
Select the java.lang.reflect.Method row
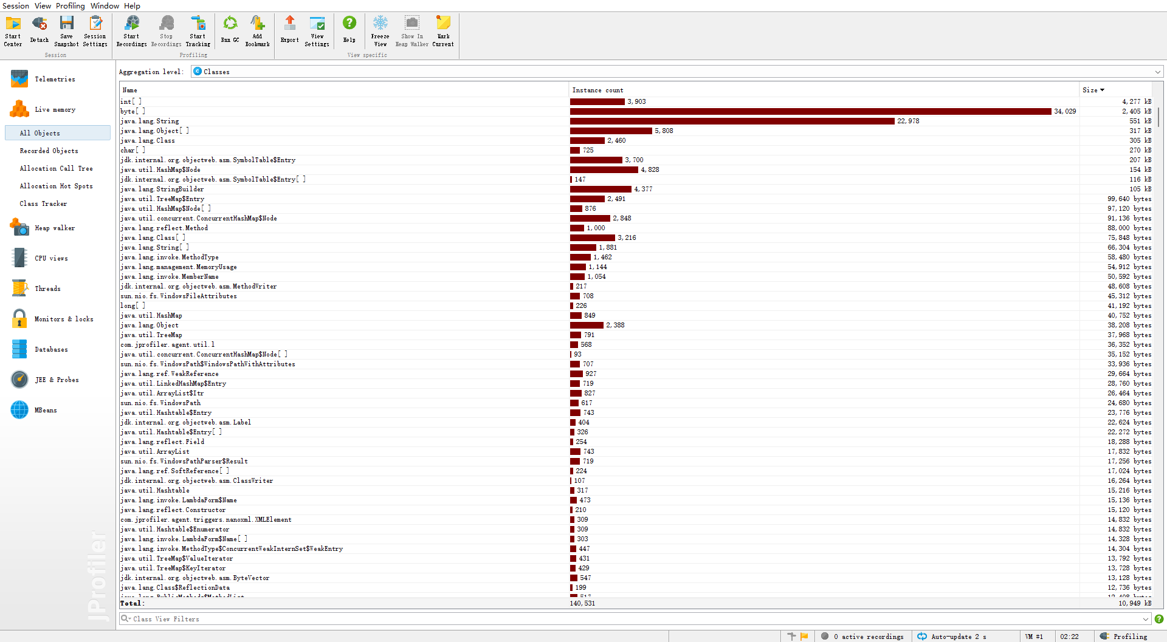pos(636,228)
